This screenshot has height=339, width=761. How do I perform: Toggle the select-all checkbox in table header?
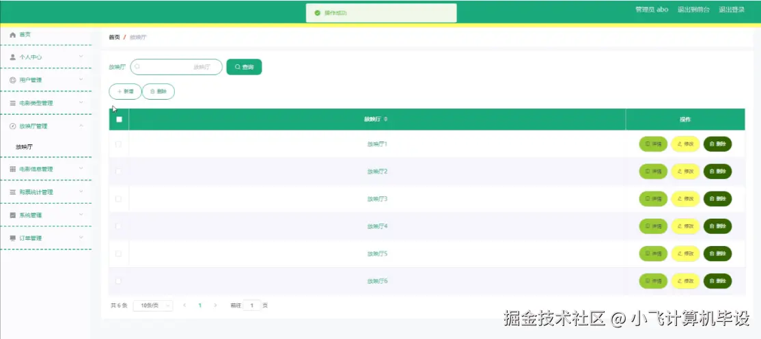(119, 120)
